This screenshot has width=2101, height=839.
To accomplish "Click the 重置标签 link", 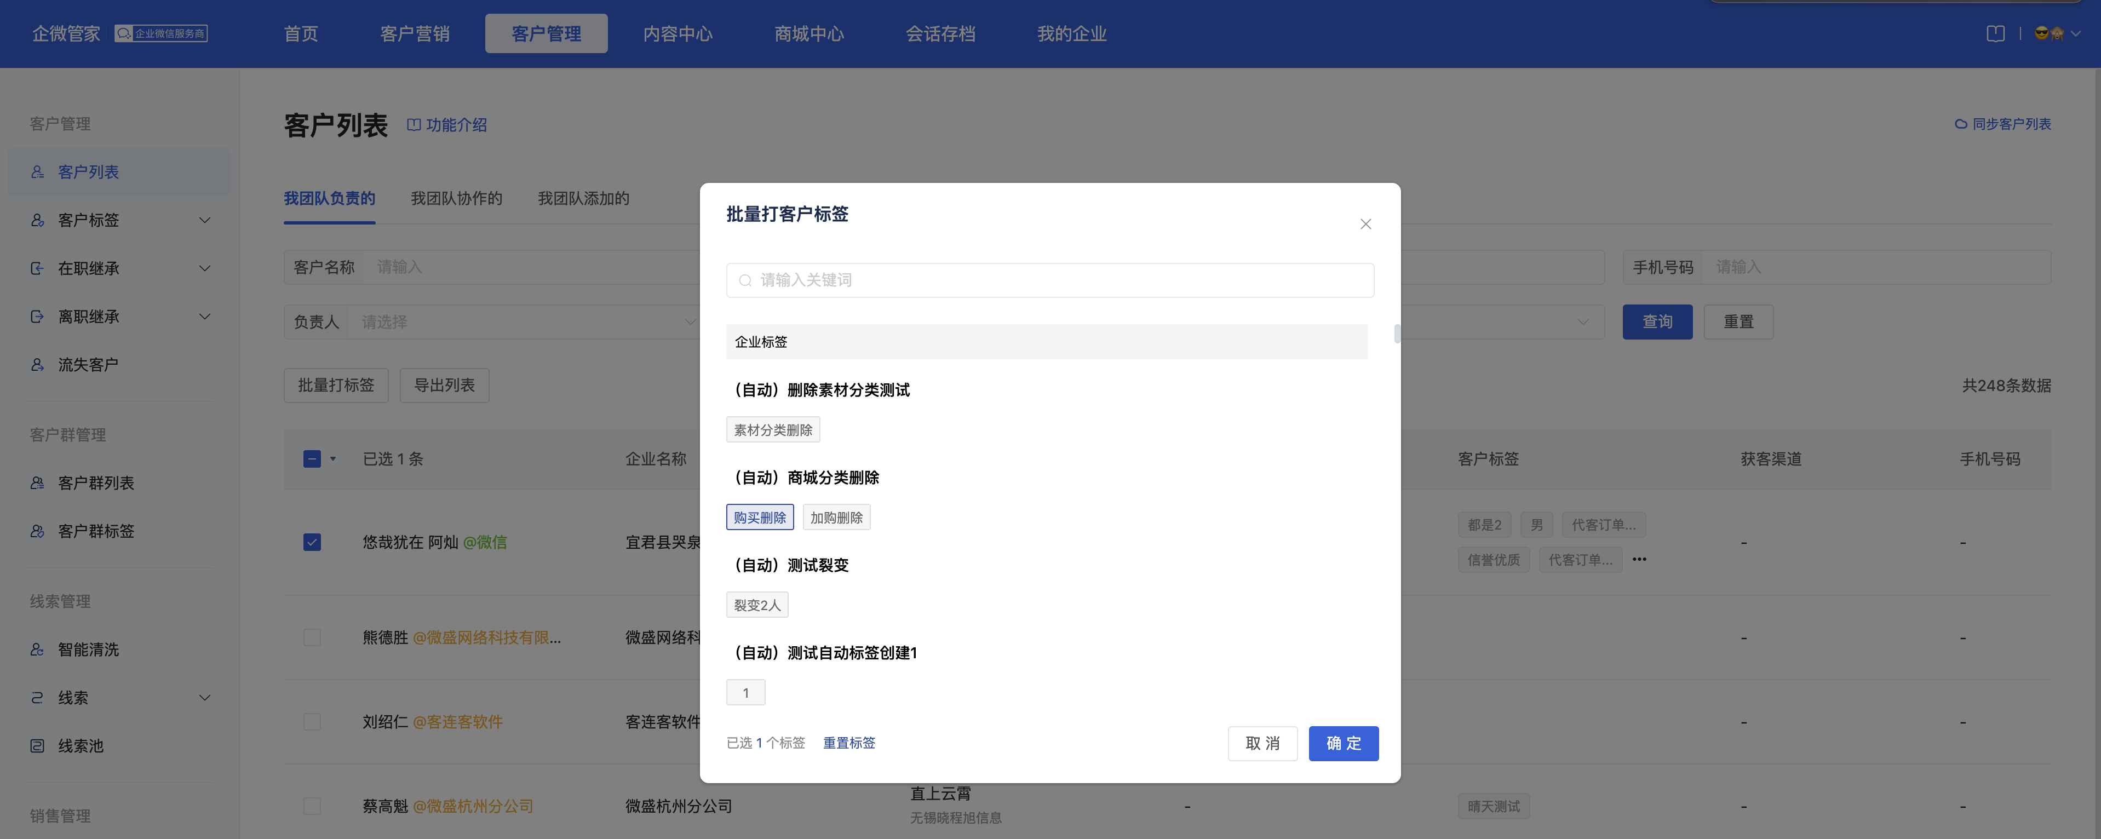I will coord(848,743).
